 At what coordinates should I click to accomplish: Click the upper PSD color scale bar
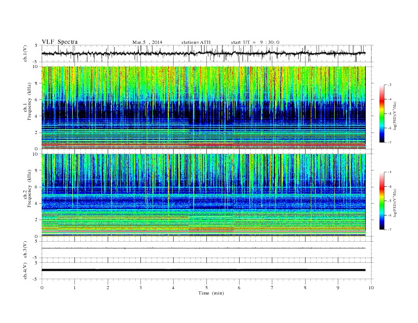coord(382,113)
